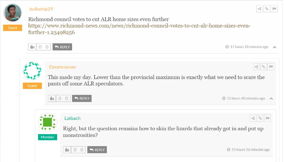Flag Doomcouver's comment
The width and height of the screenshot is (284, 162).
pyautogui.click(x=271, y=67)
